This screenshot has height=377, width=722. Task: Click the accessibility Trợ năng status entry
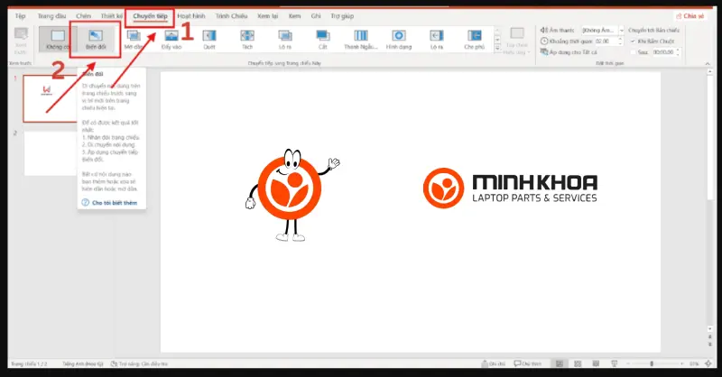coord(140,363)
